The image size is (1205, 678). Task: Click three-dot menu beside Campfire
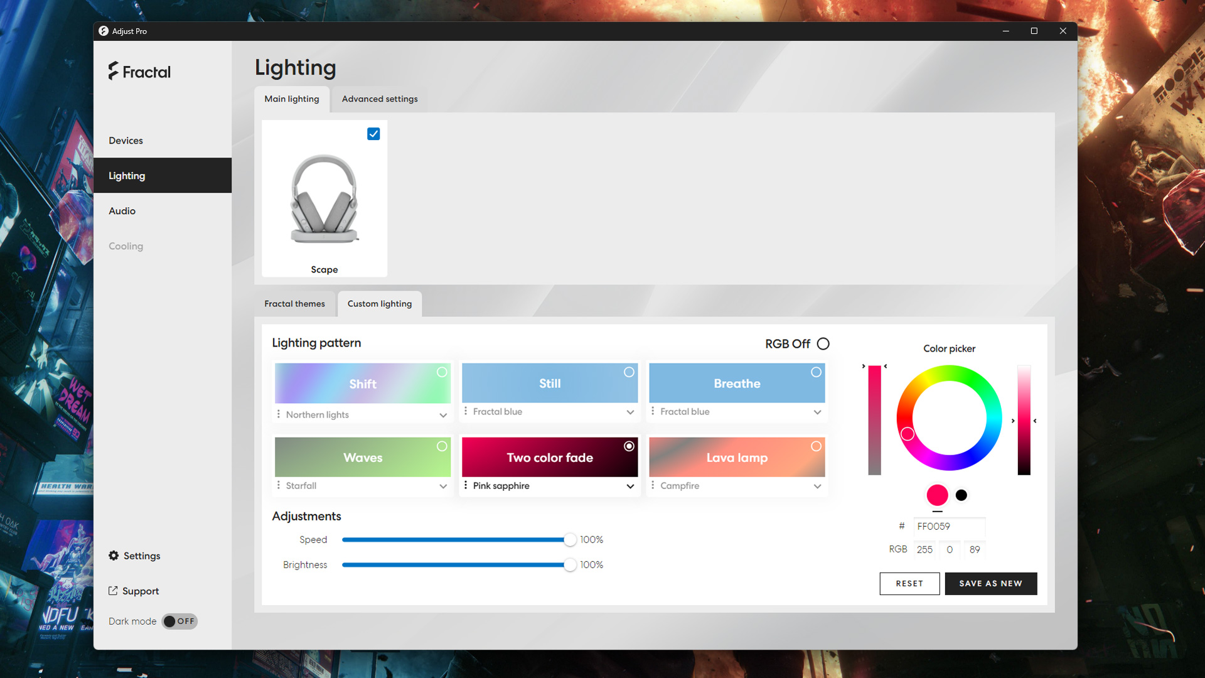point(653,485)
